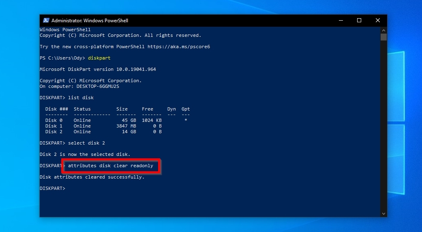Click 'Try the new cross-platform PowerShell' text
This screenshot has height=232, width=422.
click(x=92, y=47)
